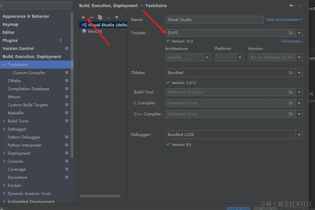This screenshot has width=315, height=210.
Task: Click Add environment link
Action: [x=284, y=20]
